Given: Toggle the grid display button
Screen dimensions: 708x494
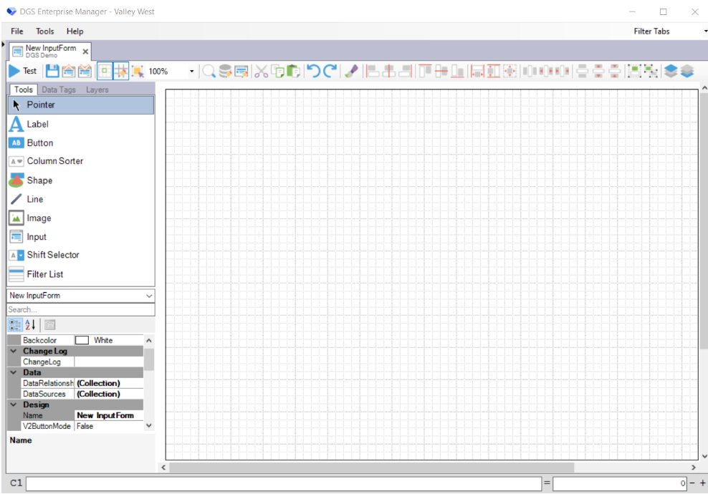Looking at the screenshot, I should tap(105, 71).
